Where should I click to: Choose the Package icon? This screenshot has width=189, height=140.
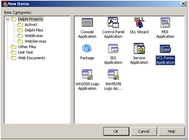[x=87, y=48]
